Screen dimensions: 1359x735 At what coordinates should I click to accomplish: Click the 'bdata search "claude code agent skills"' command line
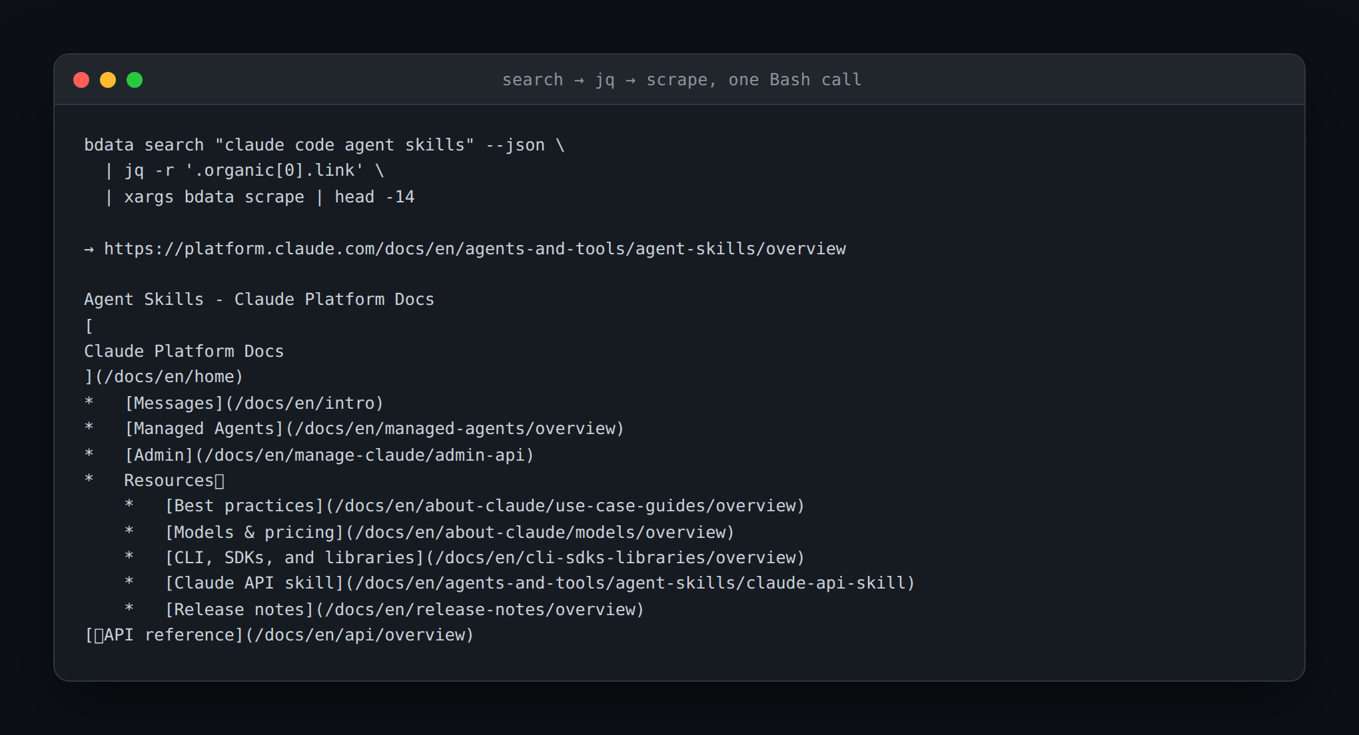(324, 145)
